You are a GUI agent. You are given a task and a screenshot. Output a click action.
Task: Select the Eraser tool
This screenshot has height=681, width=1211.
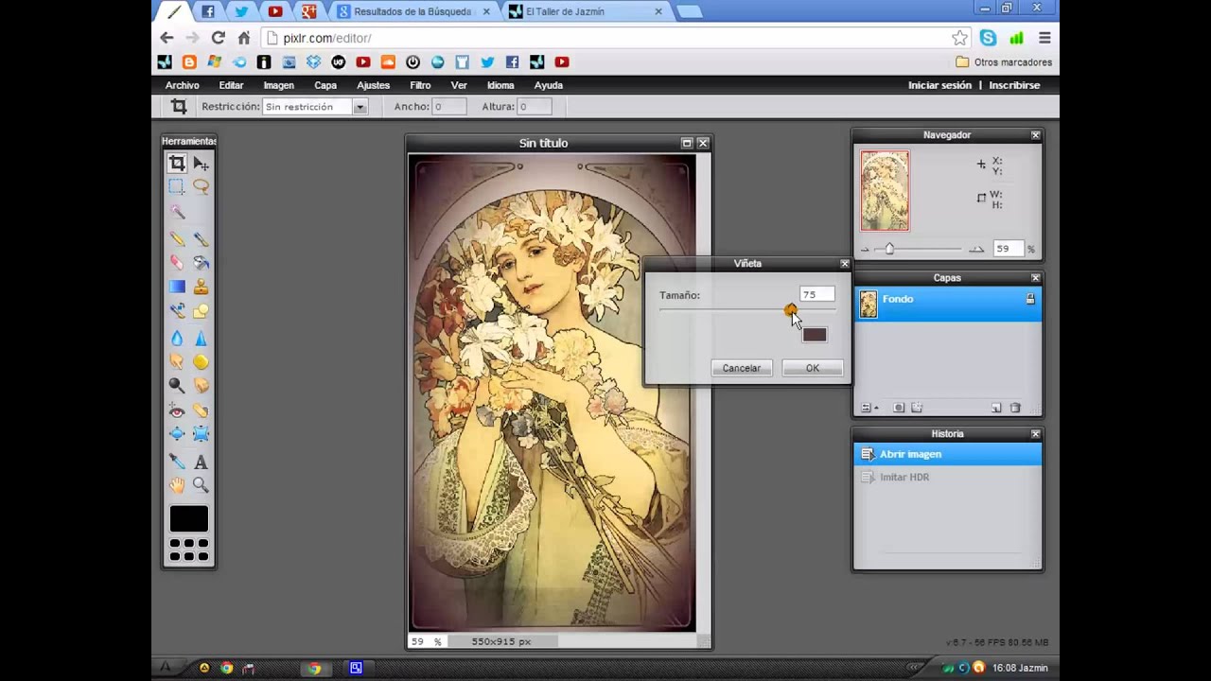coord(177,262)
